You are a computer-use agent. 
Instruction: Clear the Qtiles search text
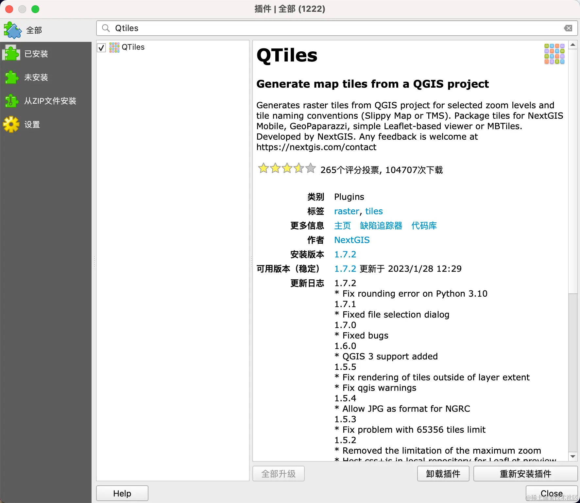click(x=568, y=28)
